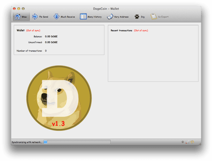212x161 pixels.
Task: Click the Number of transactions count
Action: (46, 51)
